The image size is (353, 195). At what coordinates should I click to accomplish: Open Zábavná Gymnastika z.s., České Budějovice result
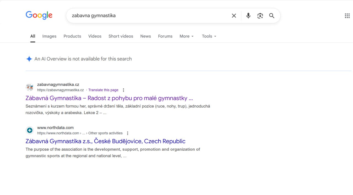105,141
